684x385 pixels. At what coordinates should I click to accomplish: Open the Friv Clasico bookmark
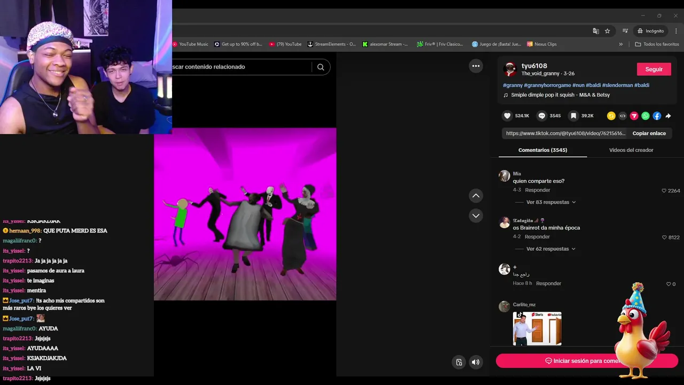pyautogui.click(x=440, y=44)
